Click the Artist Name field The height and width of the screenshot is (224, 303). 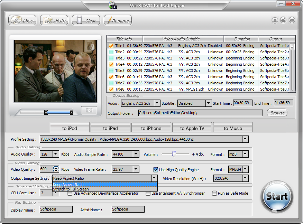pyautogui.click(x=128, y=209)
